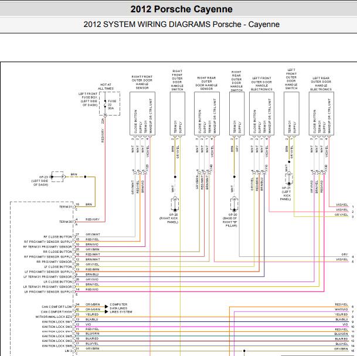Click 'GRY/WHT' wire label at module pin 27
The height and width of the screenshot is (356, 357).
[93, 235]
